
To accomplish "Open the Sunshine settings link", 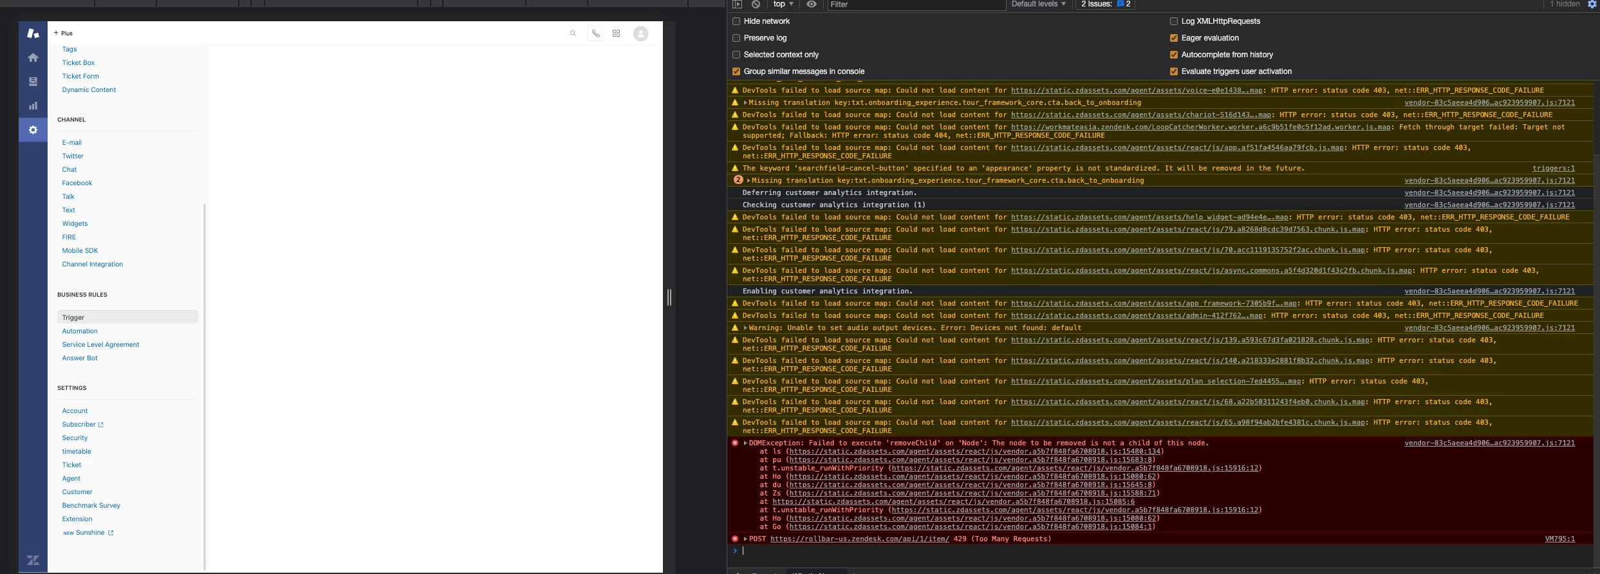I will 90,532.
